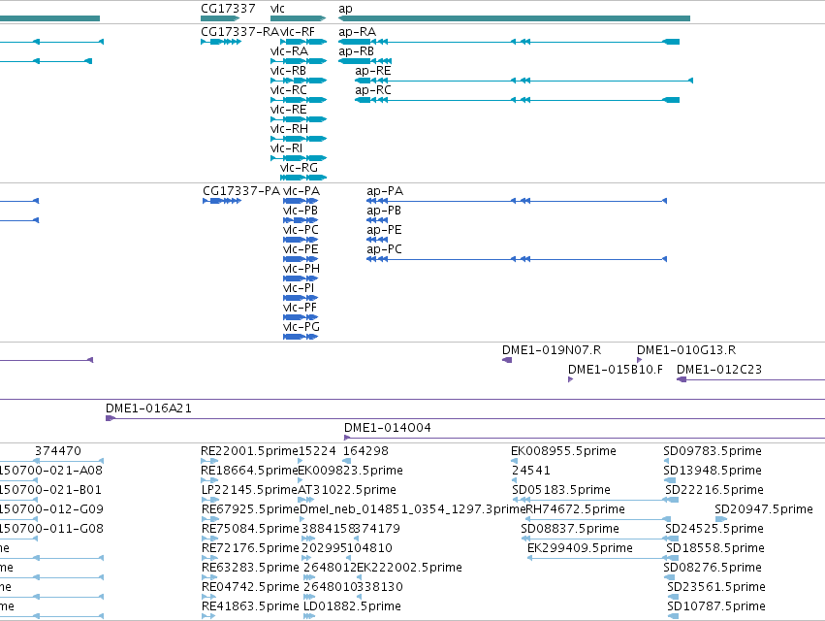Screen dimensions: 825x621
Task: Select EST RE04742.5prime
Action: (250, 587)
